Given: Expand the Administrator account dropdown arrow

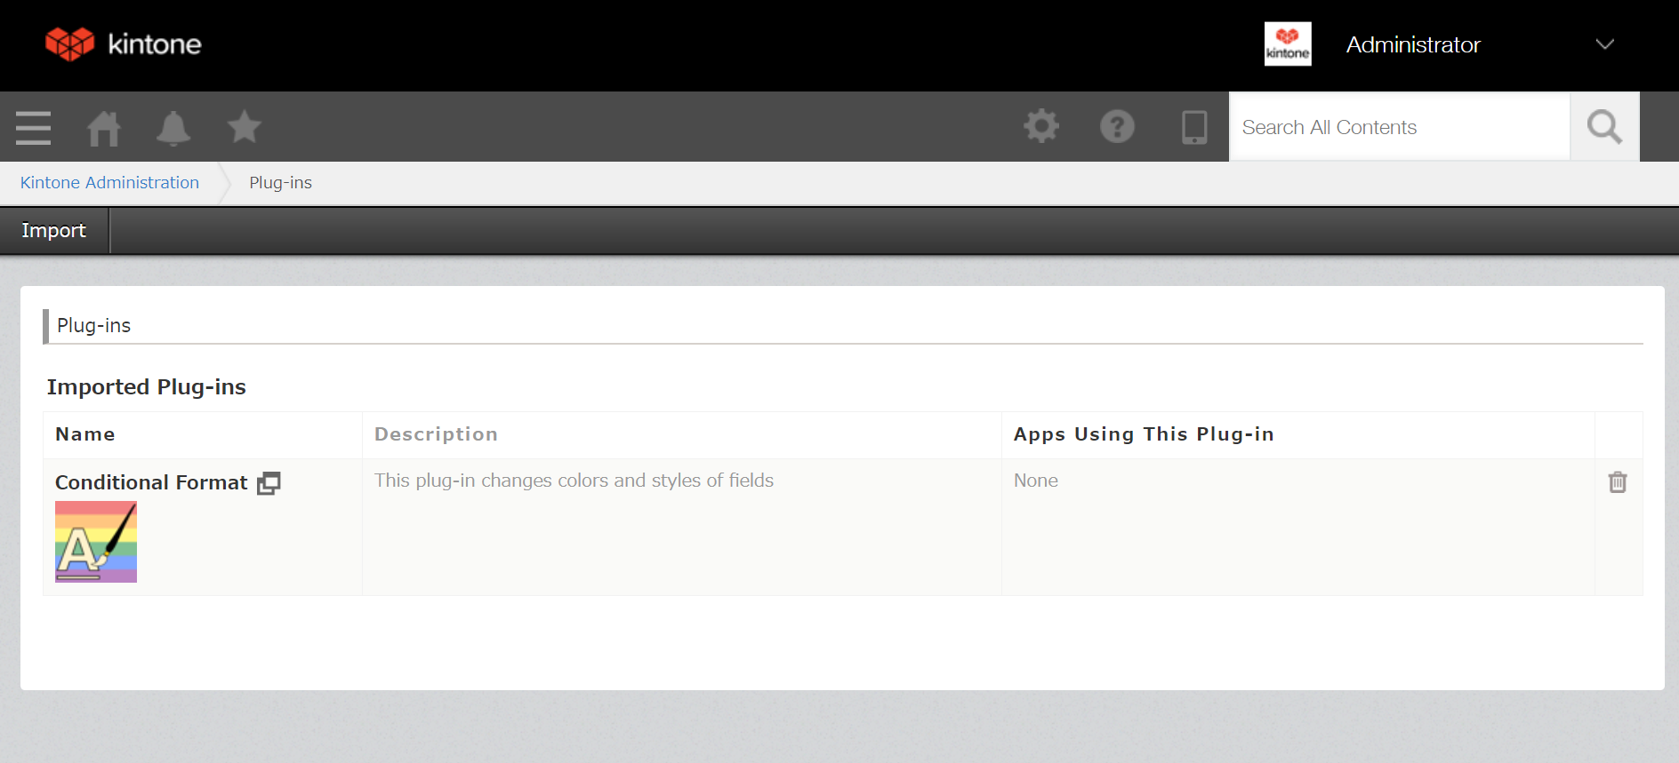Looking at the screenshot, I should pyautogui.click(x=1604, y=44).
